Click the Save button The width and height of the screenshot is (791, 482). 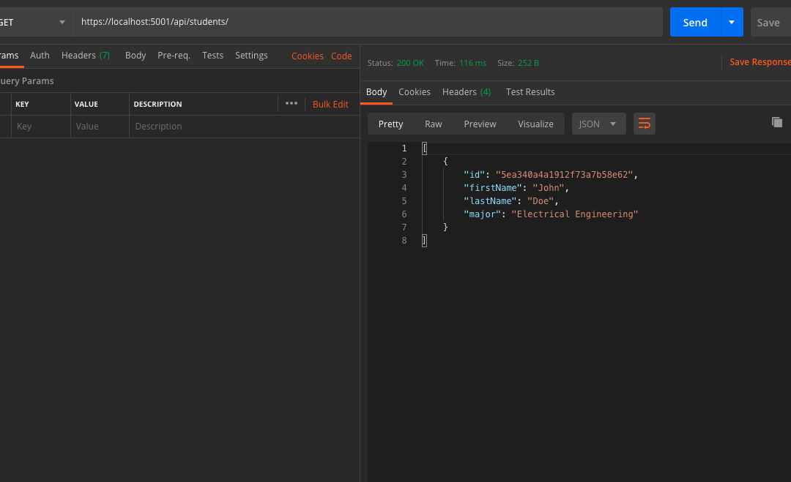(x=768, y=22)
